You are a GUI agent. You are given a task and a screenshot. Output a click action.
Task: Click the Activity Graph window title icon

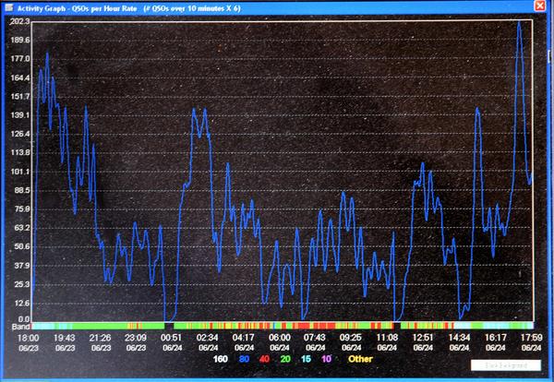(x=9, y=7)
